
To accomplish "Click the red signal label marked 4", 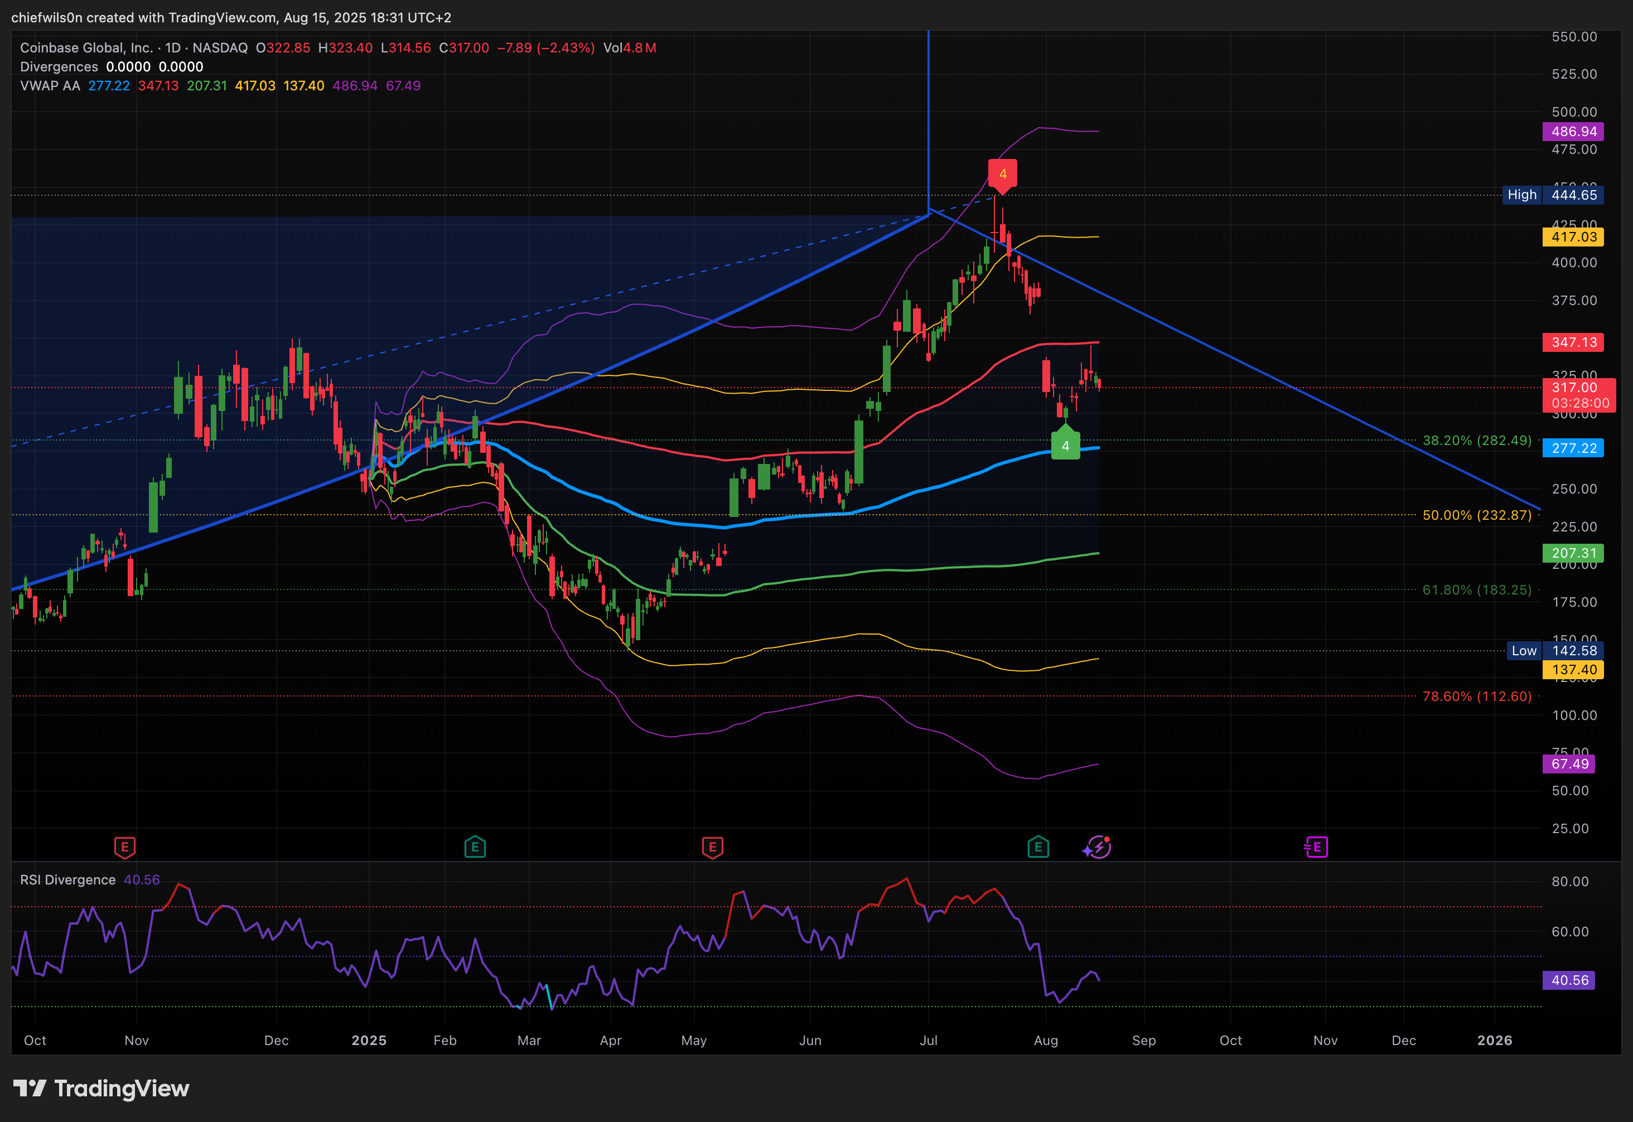I will [1002, 176].
